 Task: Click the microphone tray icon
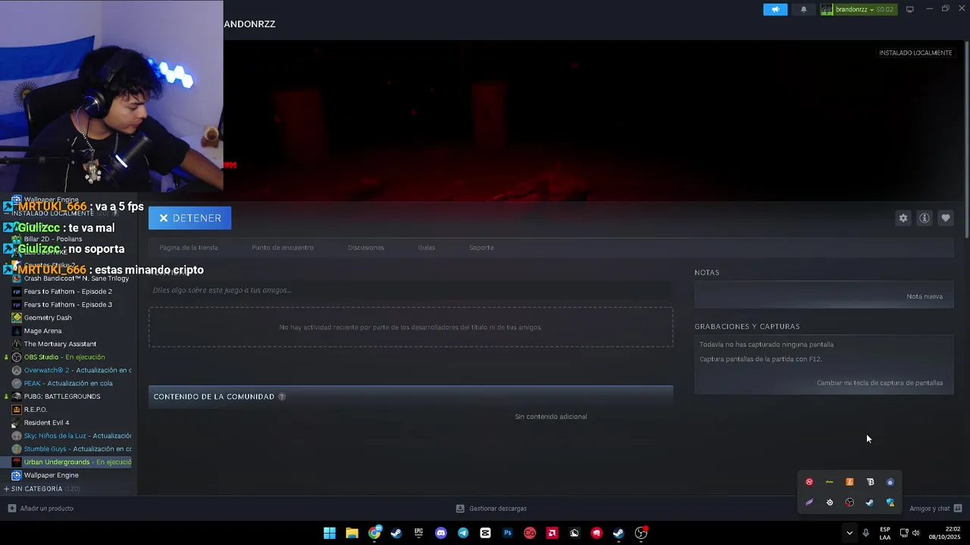pos(865,533)
